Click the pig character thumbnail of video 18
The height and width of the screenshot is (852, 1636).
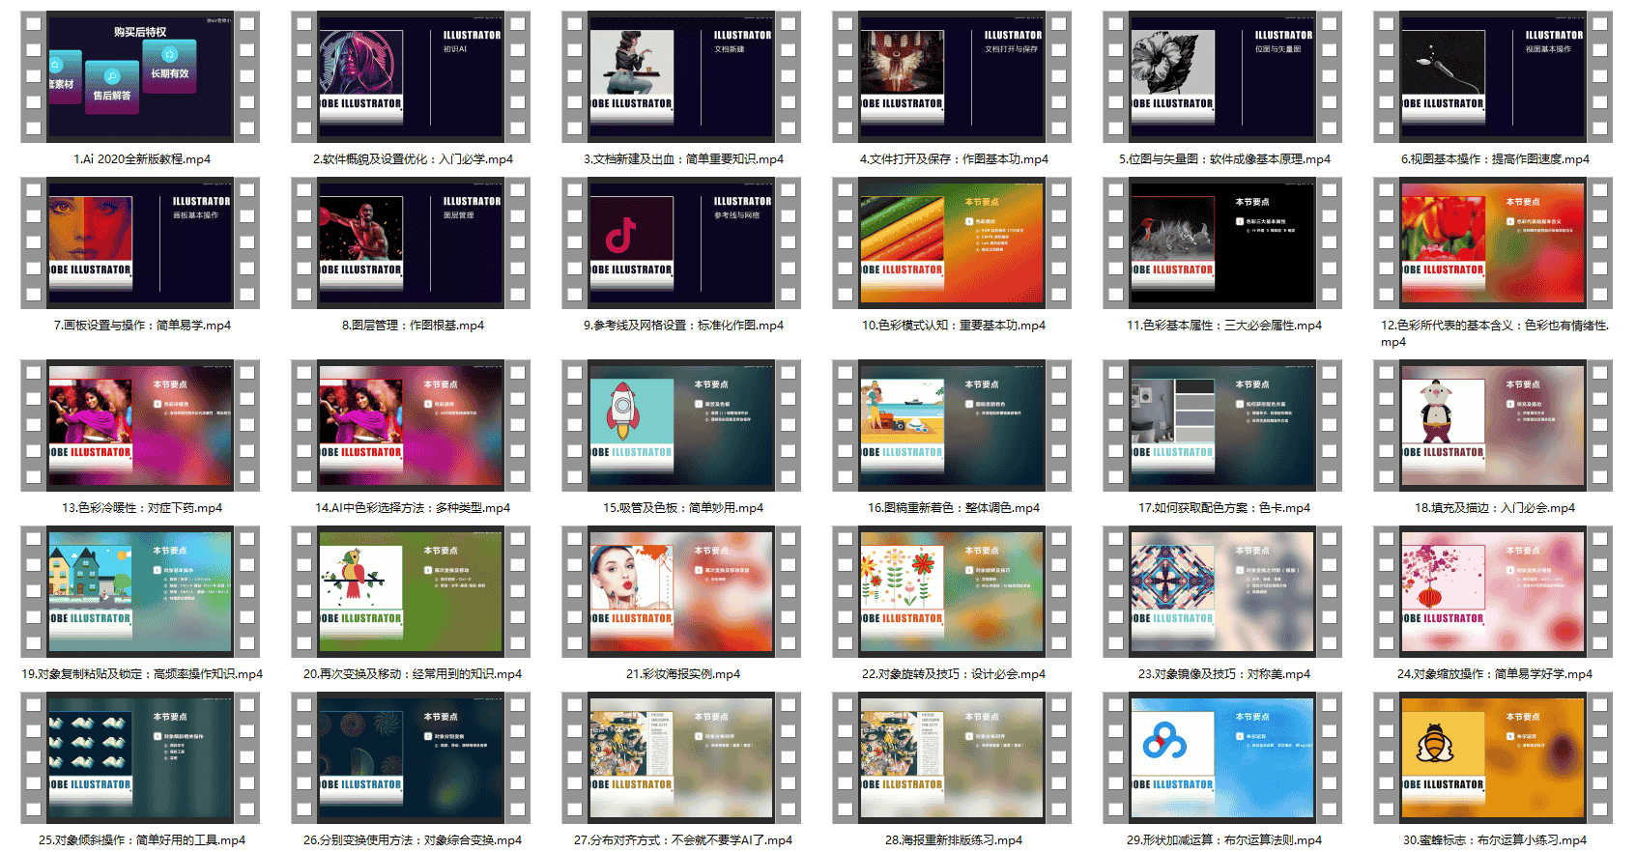(1493, 425)
